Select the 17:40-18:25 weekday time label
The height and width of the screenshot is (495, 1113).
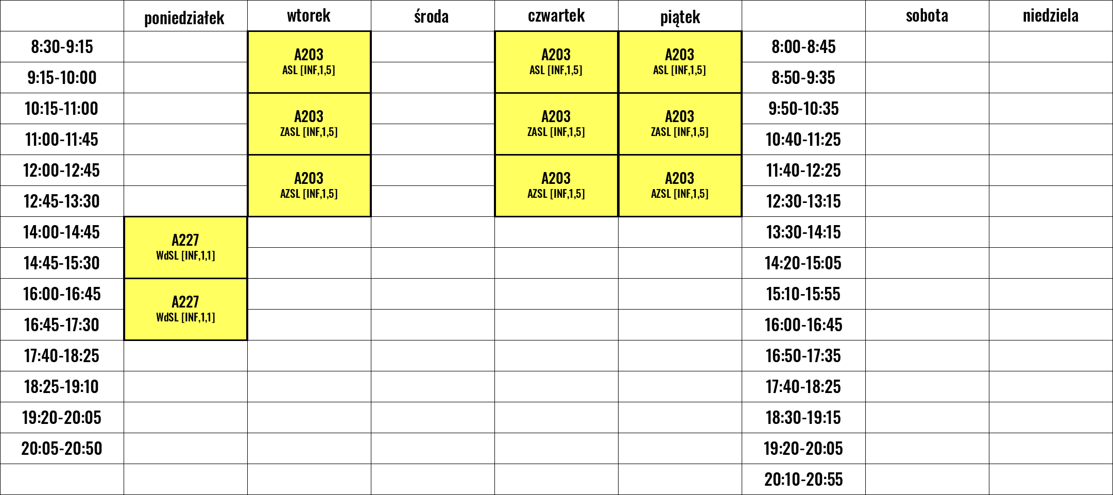[x=62, y=356]
